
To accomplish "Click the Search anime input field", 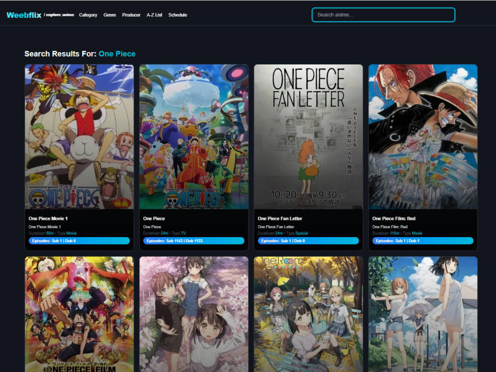I will [383, 15].
